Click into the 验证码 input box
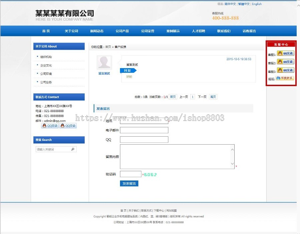The height and width of the screenshot is (234, 300). [131, 174]
